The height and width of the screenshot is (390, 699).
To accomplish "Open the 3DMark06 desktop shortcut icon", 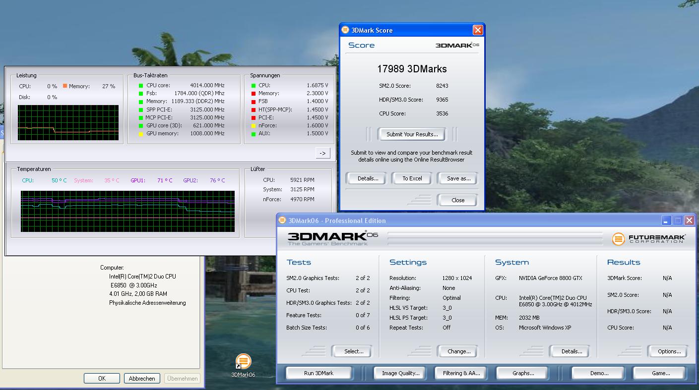I will coord(243,362).
